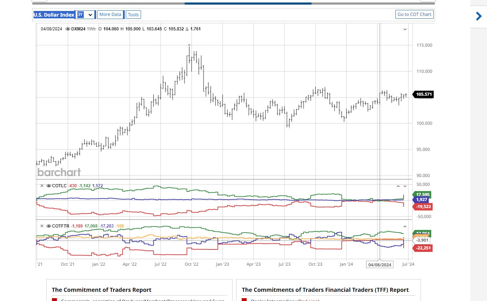Image resolution: width=487 pixels, height=301 pixels.
Task: Click the red -19,522 value tag
Action: click(422, 206)
